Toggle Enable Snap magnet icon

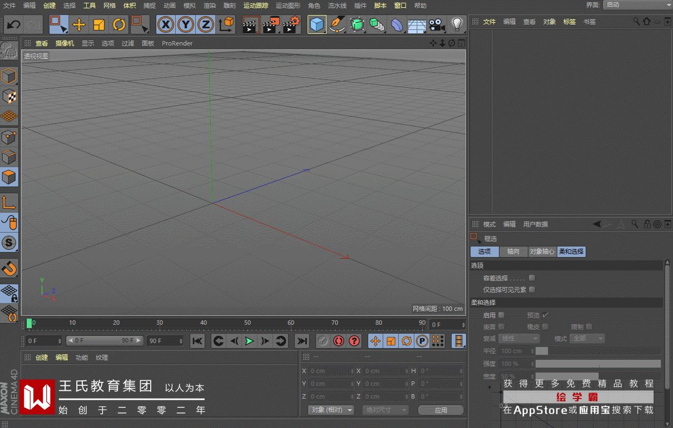[x=9, y=269]
